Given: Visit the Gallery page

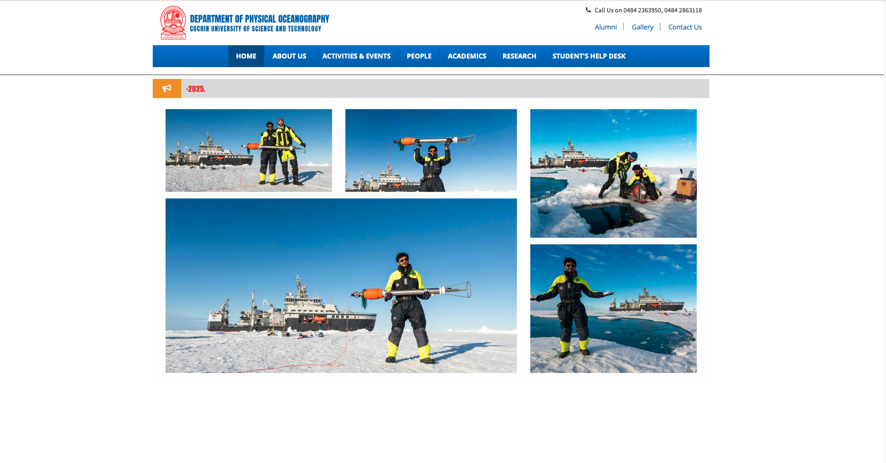Looking at the screenshot, I should [642, 27].
